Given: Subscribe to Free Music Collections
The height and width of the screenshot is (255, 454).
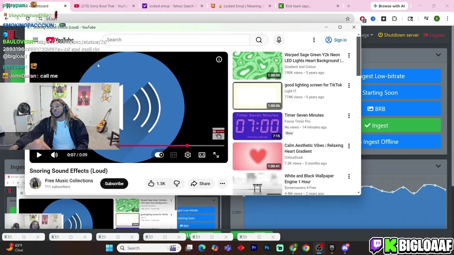Looking at the screenshot, I should pyautogui.click(x=114, y=183).
